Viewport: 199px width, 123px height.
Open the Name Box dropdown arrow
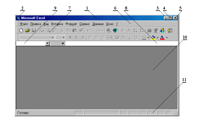click(47, 43)
